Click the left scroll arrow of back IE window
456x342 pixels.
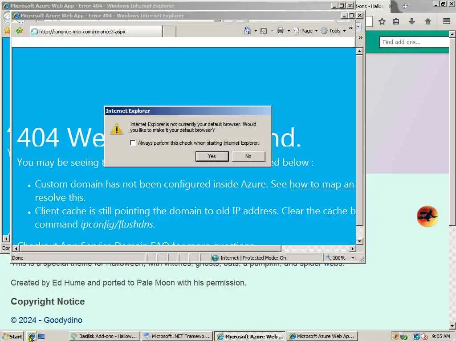[x=6, y=239]
